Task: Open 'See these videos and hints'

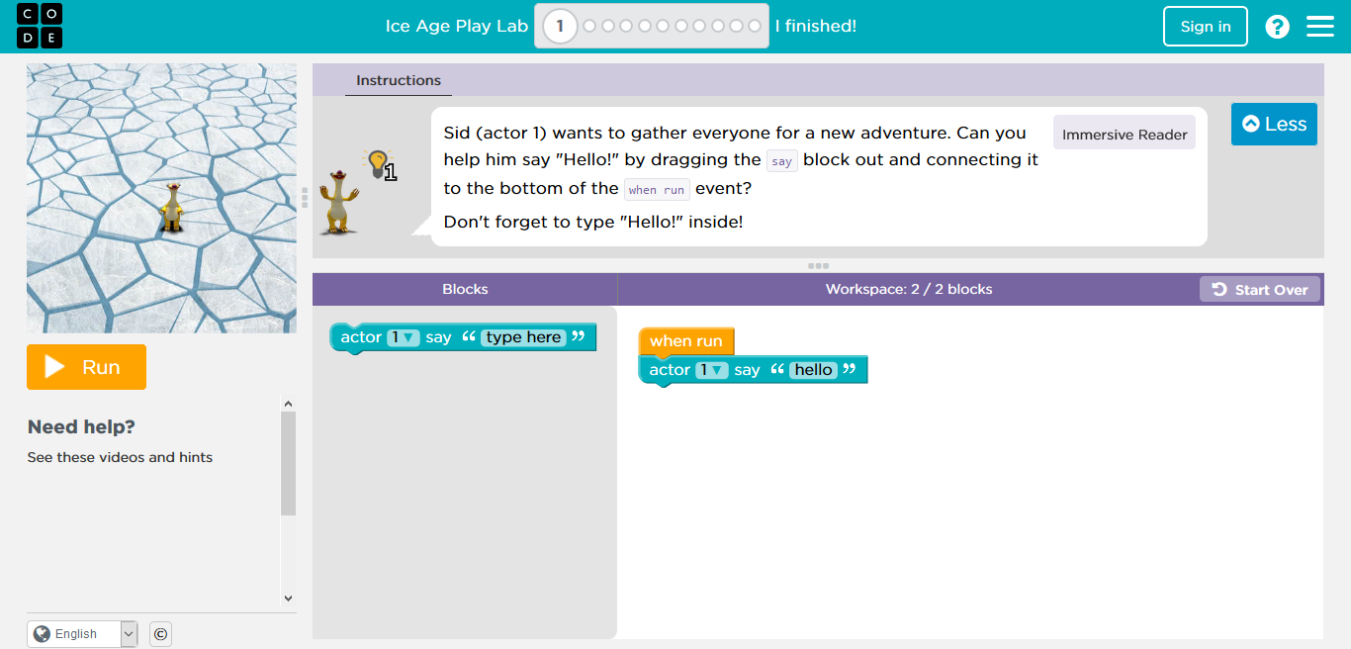Action: [120, 457]
